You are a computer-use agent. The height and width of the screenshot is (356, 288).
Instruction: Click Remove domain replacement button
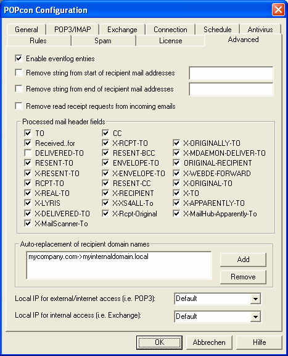(x=243, y=277)
